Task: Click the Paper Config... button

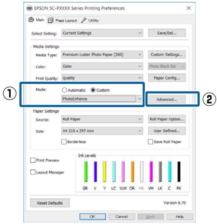Action: [167, 78]
